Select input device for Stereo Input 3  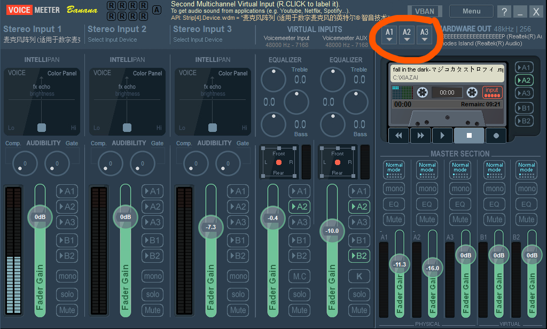point(198,40)
